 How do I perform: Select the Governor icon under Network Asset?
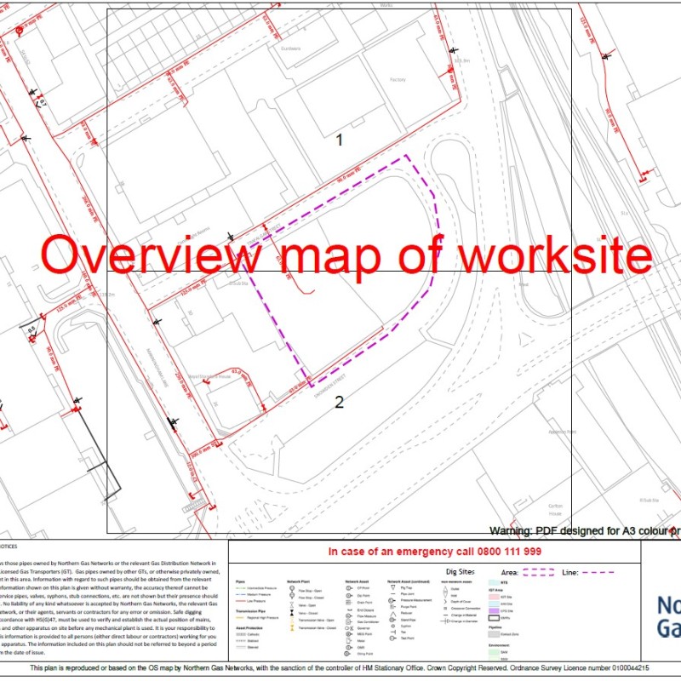click(x=348, y=627)
